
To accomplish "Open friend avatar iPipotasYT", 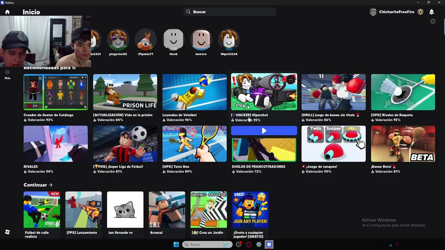I will coord(146,40).
